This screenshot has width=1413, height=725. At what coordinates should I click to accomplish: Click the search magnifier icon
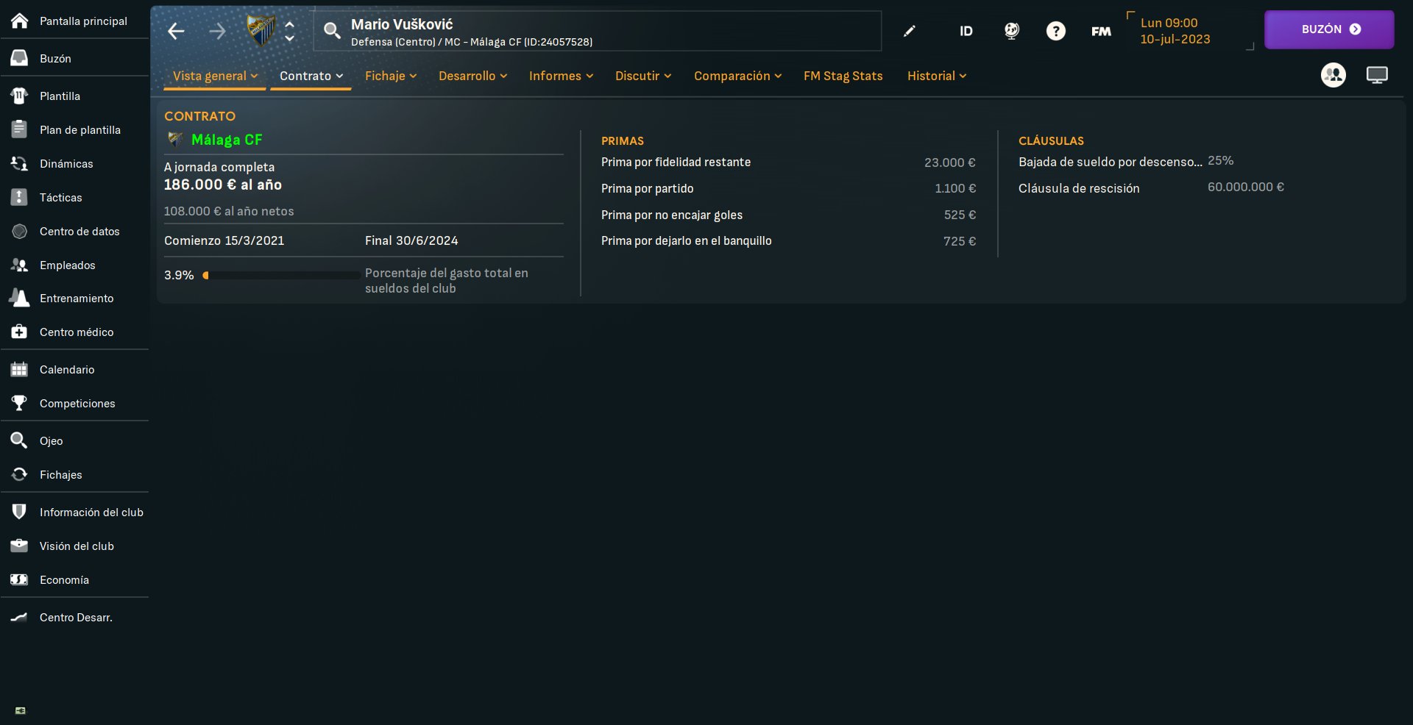332,30
